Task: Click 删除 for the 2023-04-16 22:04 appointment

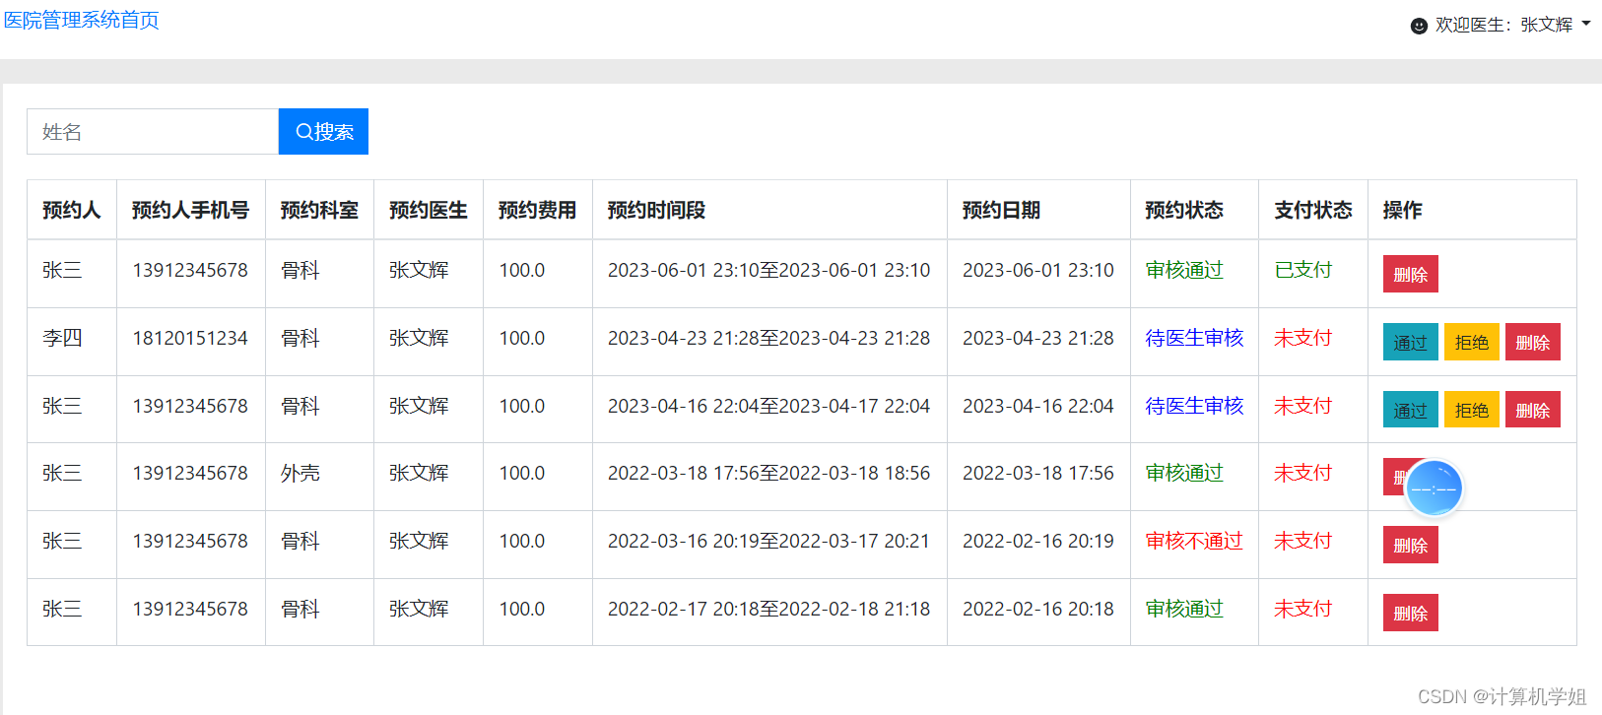Action: tap(1532, 410)
